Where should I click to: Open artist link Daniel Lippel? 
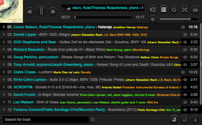(x=25, y=35)
